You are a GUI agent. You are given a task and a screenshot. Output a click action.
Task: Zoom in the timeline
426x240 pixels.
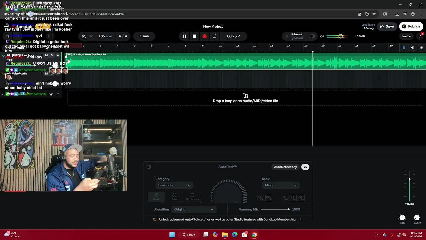coord(421,48)
